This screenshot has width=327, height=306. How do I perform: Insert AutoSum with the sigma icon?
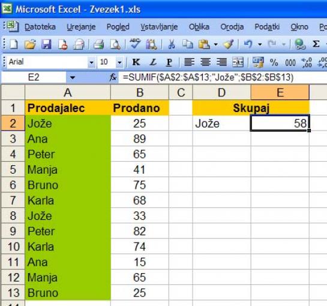pos(316,44)
